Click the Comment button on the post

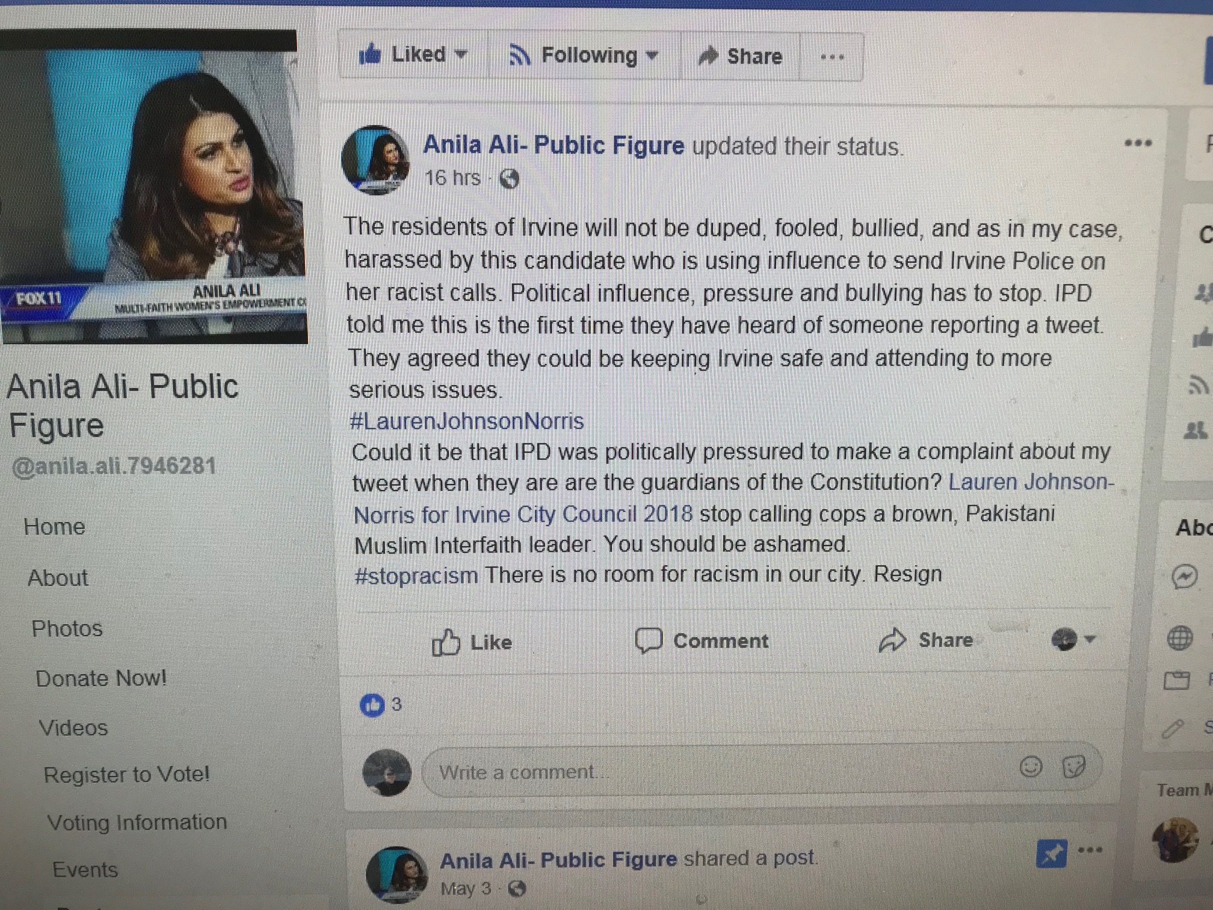pyautogui.click(x=702, y=641)
